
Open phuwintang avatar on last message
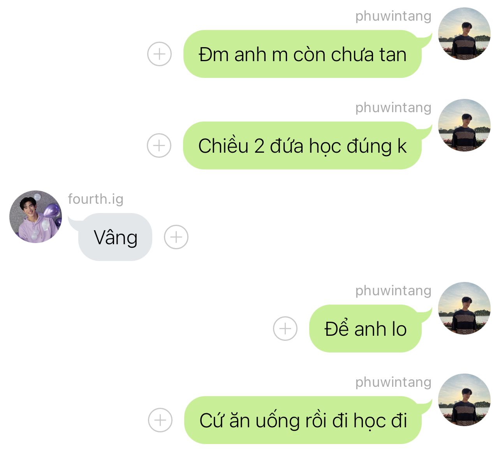tap(464, 400)
